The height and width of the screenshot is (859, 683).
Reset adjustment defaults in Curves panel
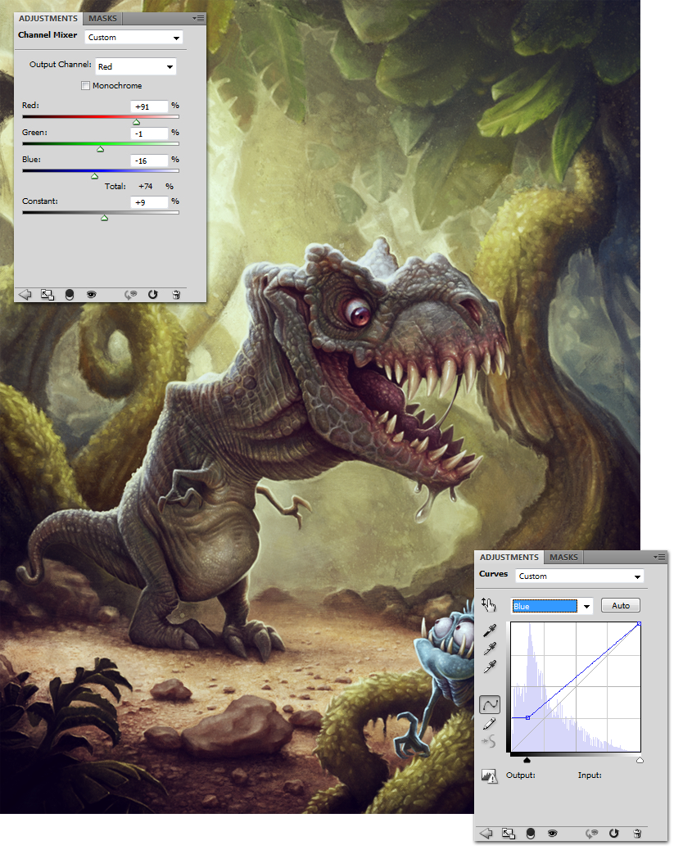tap(614, 834)
